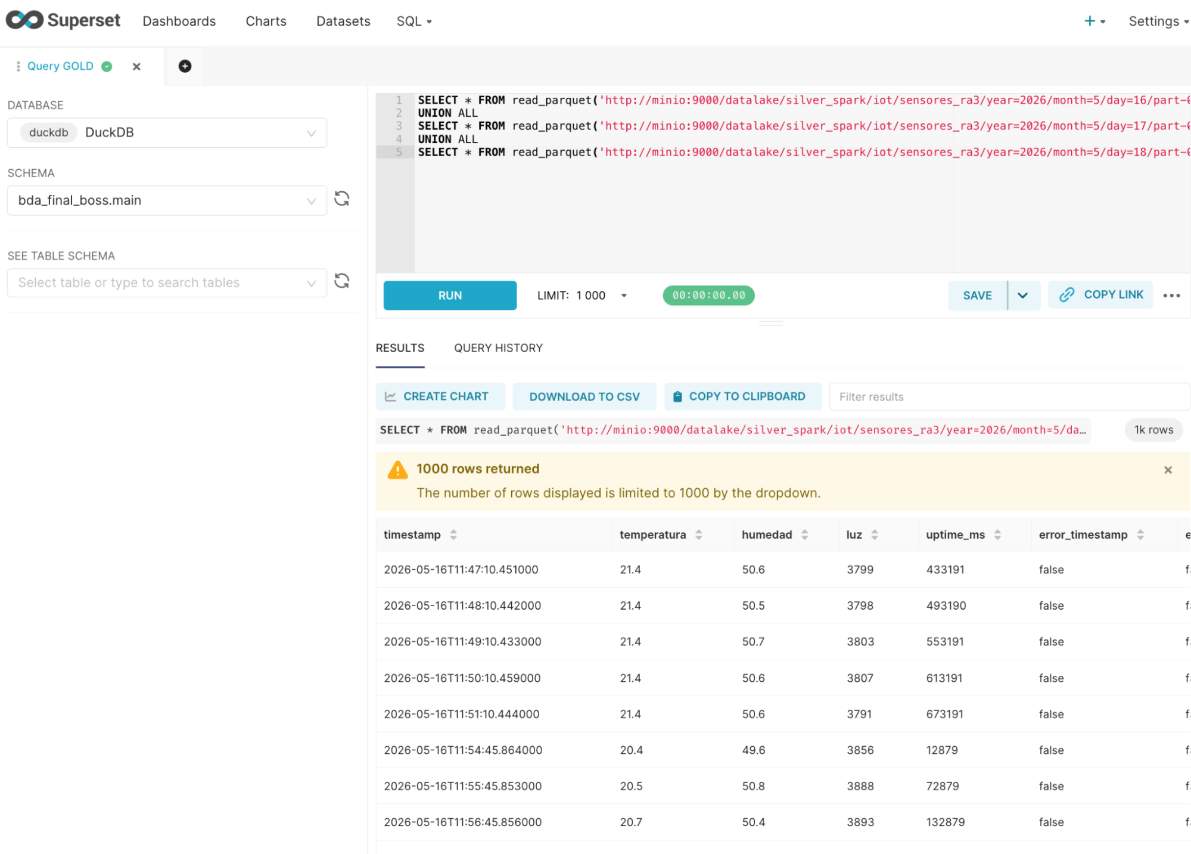Click the executed SQL statement preview
The height and width of the screenshot is (854, 1191).
[x=733, y=430]
